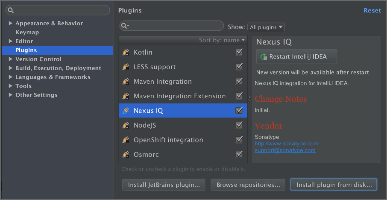Click the green restart arrow icon
Screen dimensions: 387x200
click(x=264, y=56)
